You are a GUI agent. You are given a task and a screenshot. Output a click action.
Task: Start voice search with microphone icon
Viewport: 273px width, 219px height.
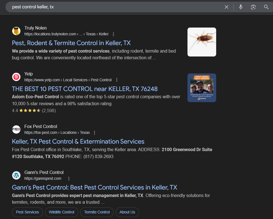click(241, 7)
